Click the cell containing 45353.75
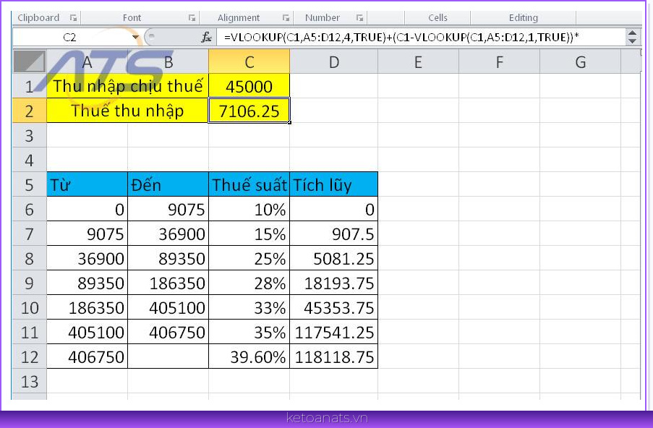This screenshot has height=428, width=653. (334, 307)
